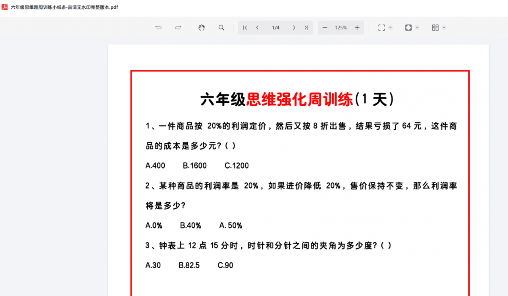
Task: Click answer option B.1600
Action: (195, 166)
